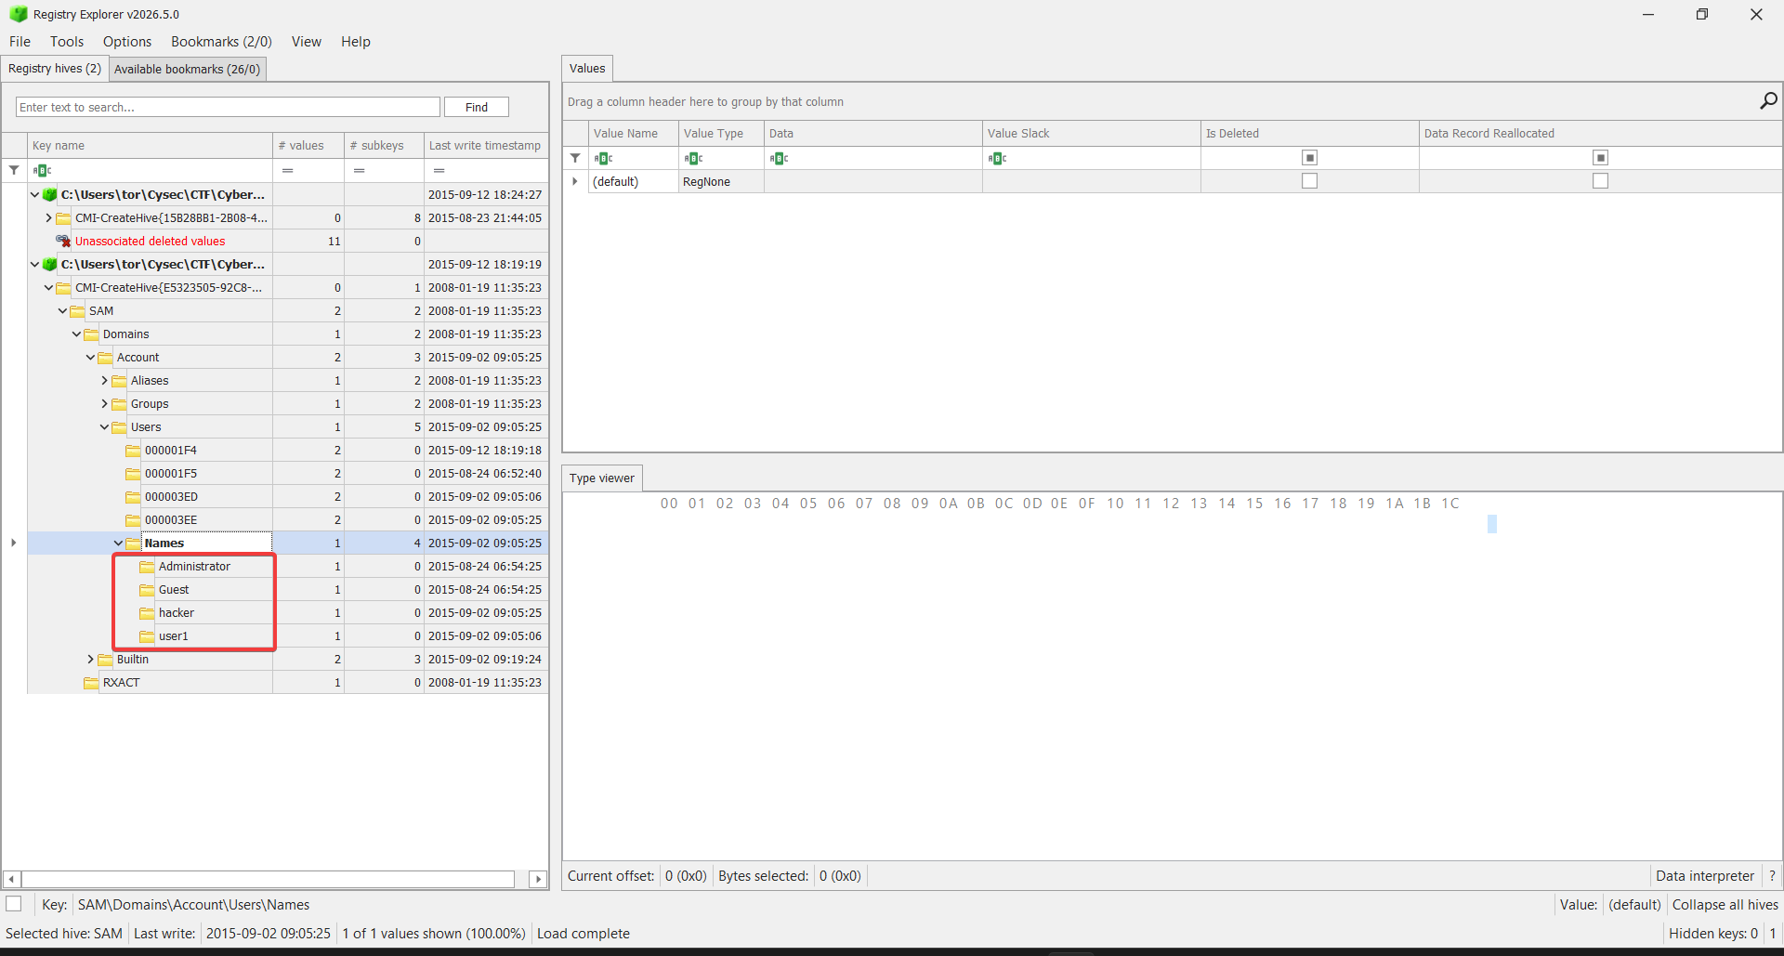Check Data Record Reallocated for (default) value

pos(1600,181)
